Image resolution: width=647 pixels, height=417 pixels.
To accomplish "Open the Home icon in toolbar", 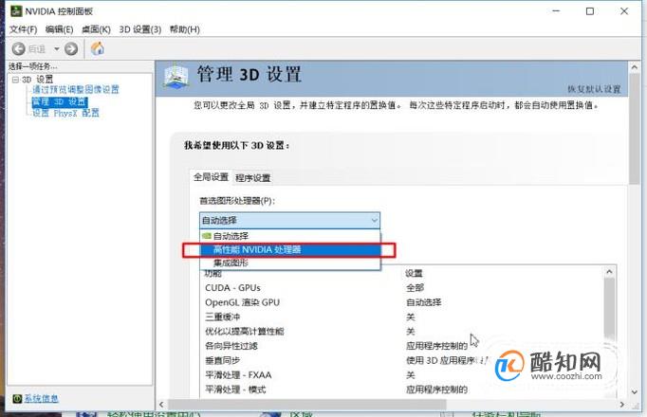I will (98, 48).
